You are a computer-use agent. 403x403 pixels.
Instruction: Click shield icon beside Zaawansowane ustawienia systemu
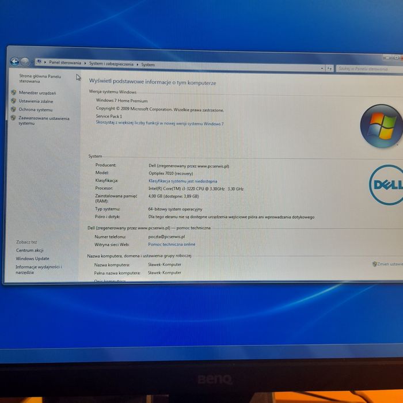tap(13, 117)
